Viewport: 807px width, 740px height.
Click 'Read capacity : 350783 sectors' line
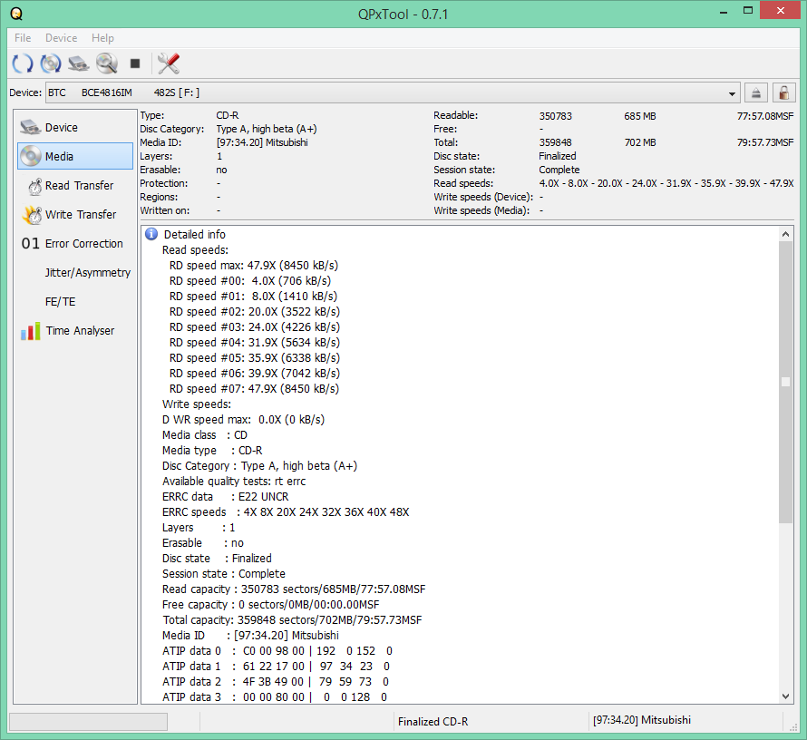(294, 589)
